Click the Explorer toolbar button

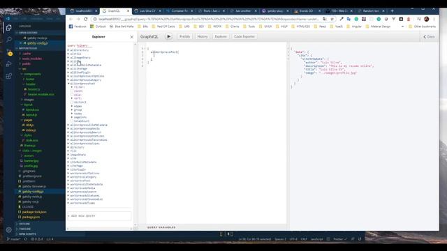221,36
